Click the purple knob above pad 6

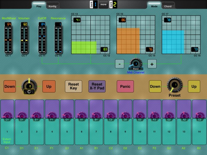(81, 116)
